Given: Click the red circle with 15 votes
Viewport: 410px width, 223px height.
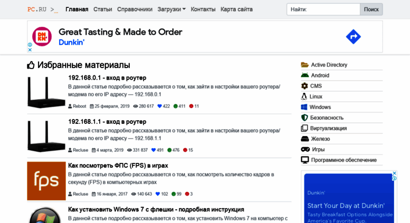Looking at the screenshot, I should [x=185, y=150].
